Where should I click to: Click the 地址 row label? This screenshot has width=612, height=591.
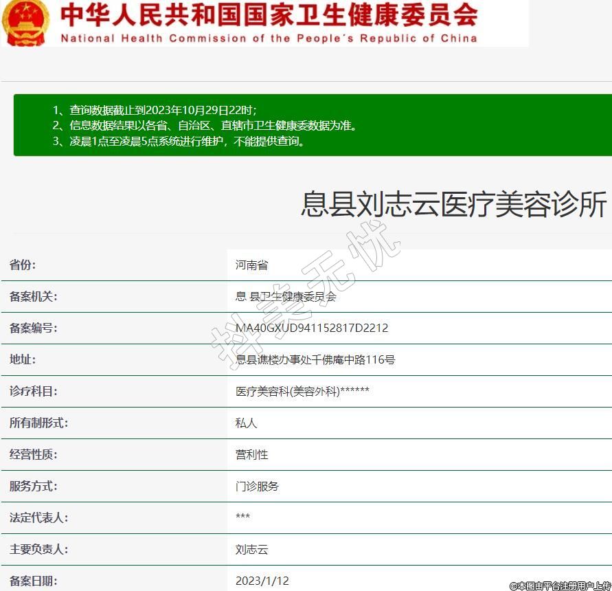tap(23, 359)
